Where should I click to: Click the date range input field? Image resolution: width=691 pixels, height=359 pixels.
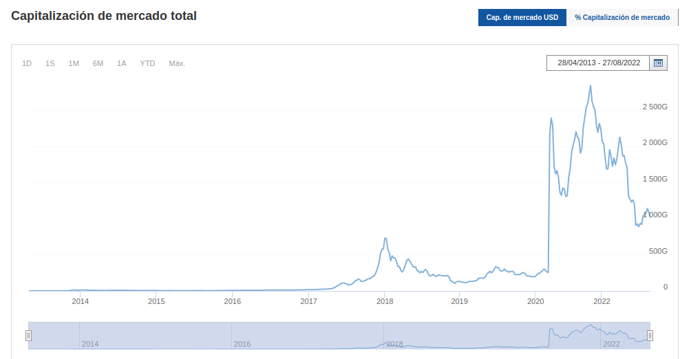pos(599,63)
